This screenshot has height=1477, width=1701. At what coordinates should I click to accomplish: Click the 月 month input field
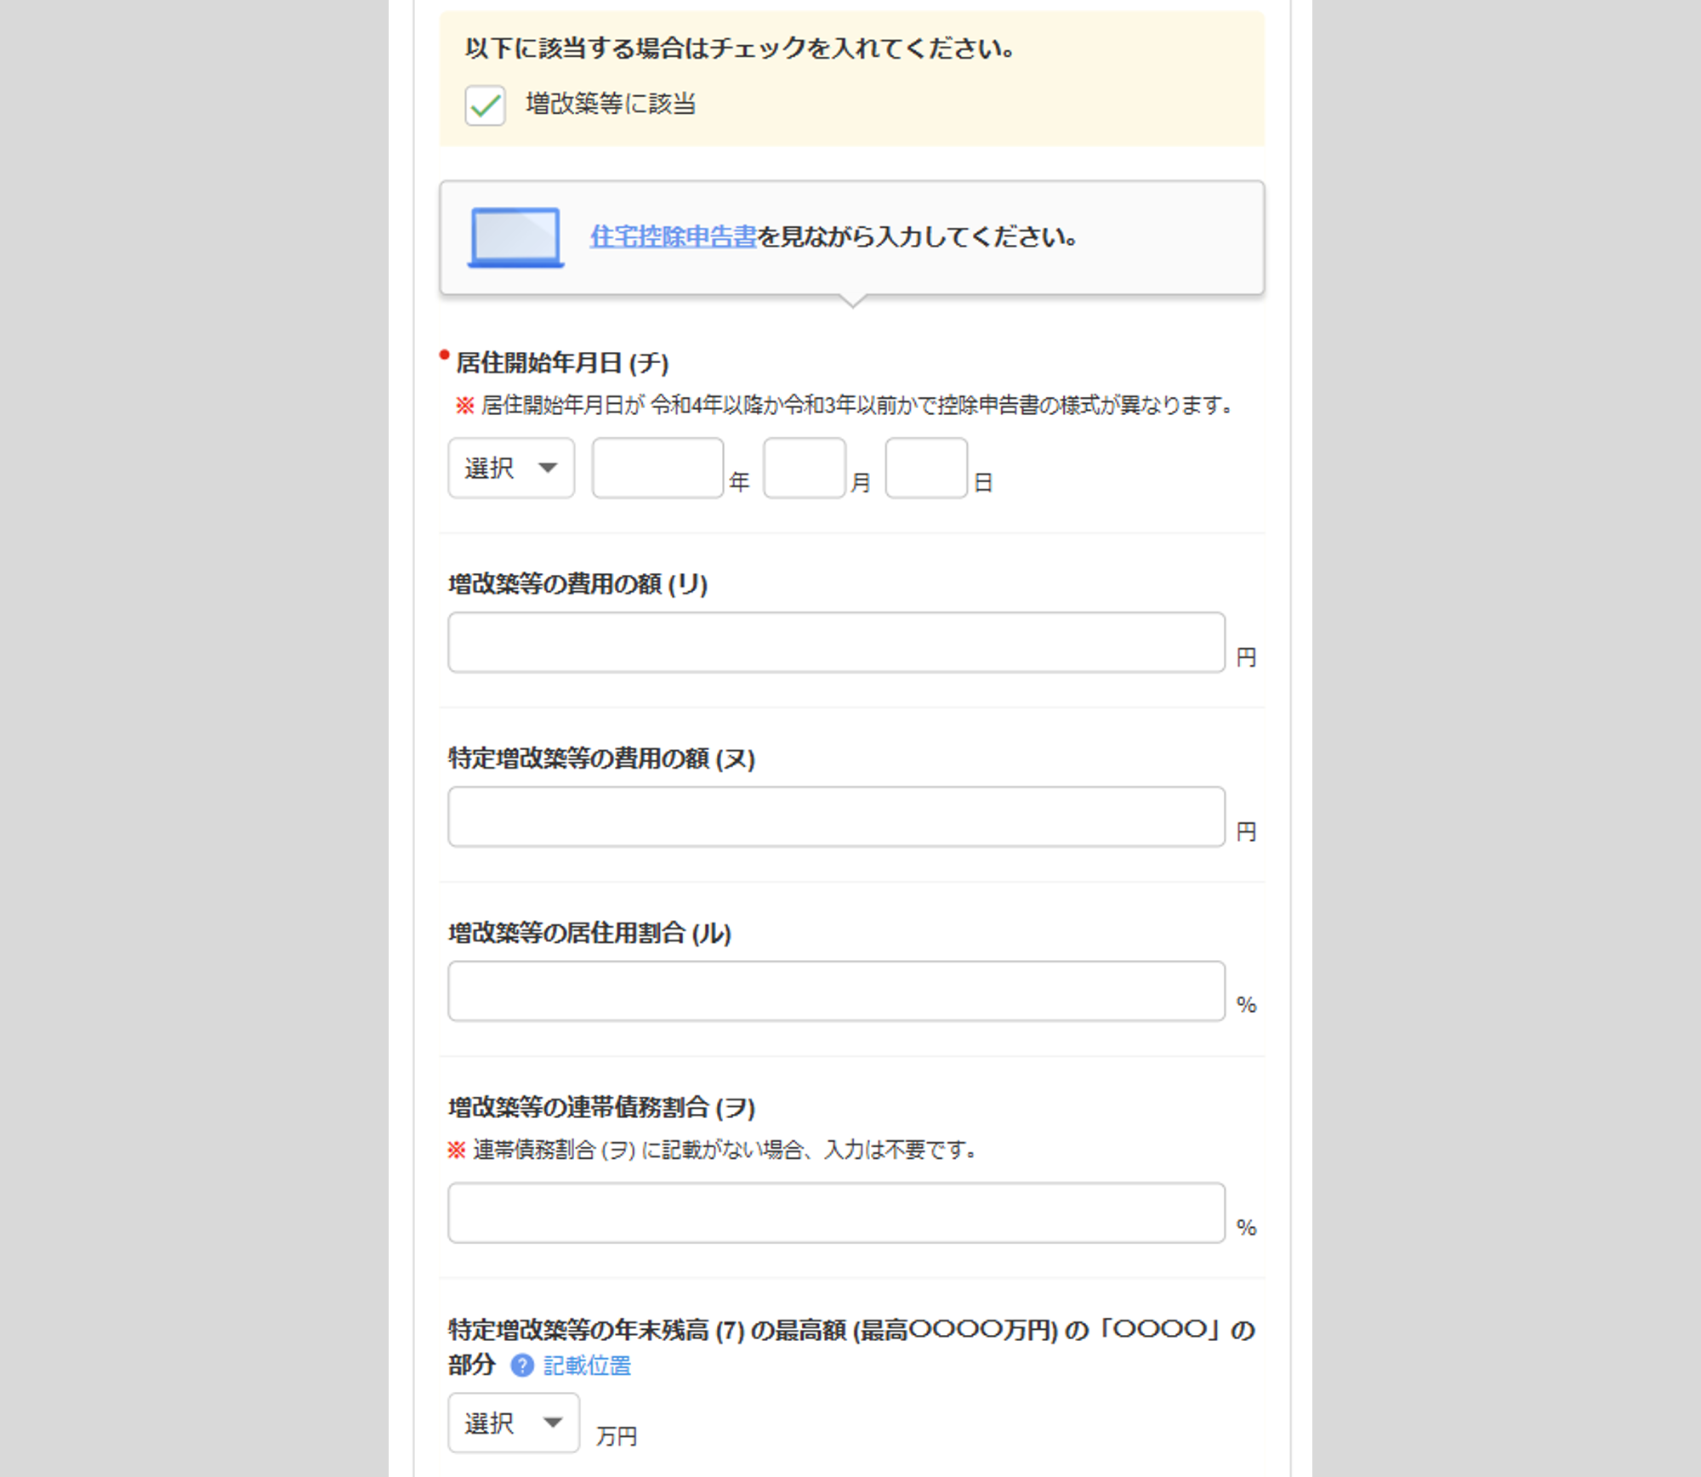[x=804, y=468]
